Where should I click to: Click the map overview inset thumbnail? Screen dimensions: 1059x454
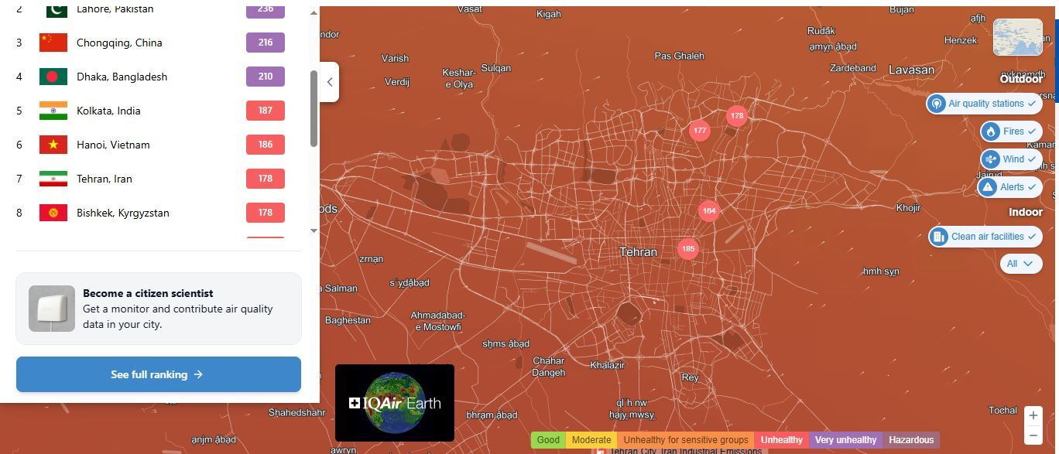pyautogui.click(x=1016, y=36)
